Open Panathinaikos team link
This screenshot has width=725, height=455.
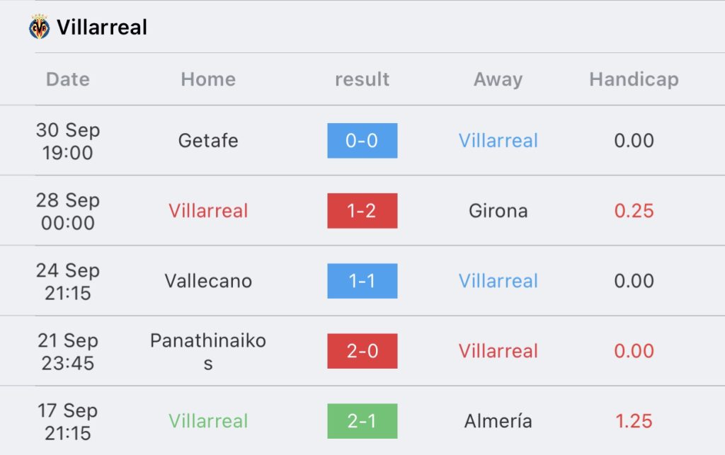click(208, 352)
